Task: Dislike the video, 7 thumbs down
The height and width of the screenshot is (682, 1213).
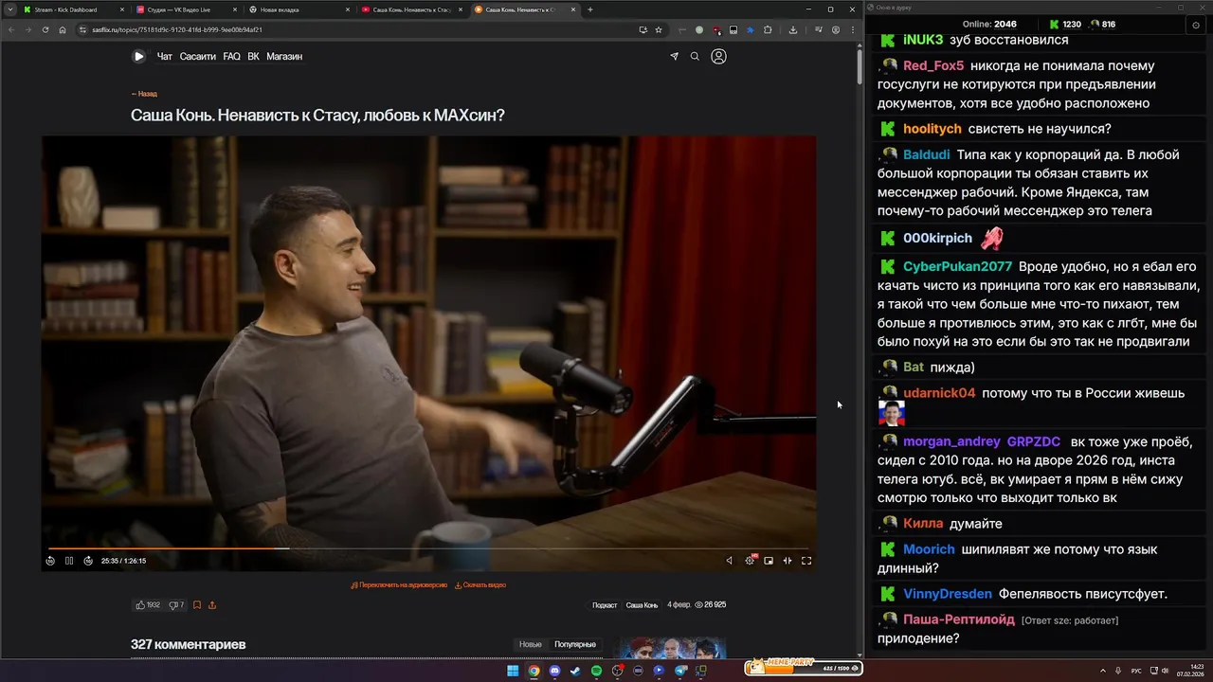Action: (x=176, y=604)
